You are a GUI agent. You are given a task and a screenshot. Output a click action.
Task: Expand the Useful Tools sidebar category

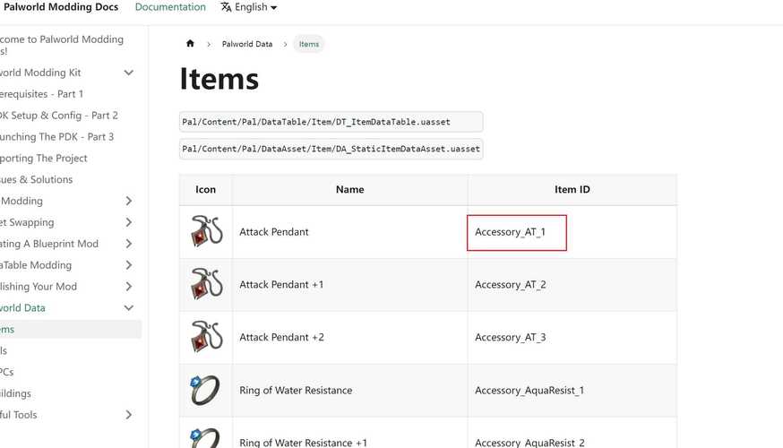[129, 415]
